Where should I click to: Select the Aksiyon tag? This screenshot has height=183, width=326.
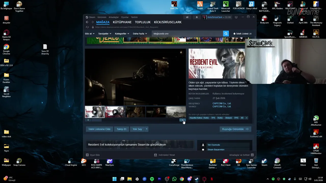(228, 118)
